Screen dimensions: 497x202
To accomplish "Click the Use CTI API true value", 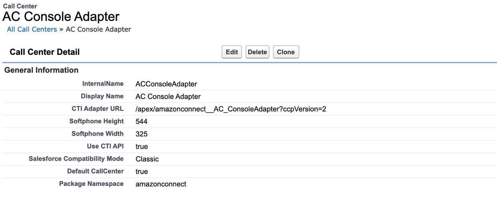I will click(142, 147).
